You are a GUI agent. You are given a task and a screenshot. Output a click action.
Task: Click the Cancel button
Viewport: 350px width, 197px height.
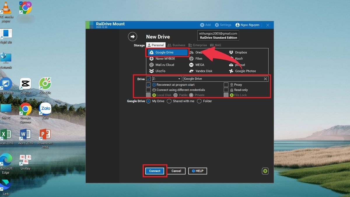176,171
